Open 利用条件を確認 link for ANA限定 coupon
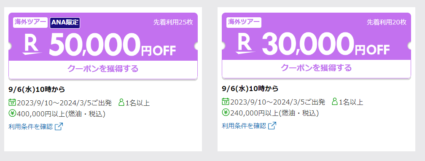 31,126
